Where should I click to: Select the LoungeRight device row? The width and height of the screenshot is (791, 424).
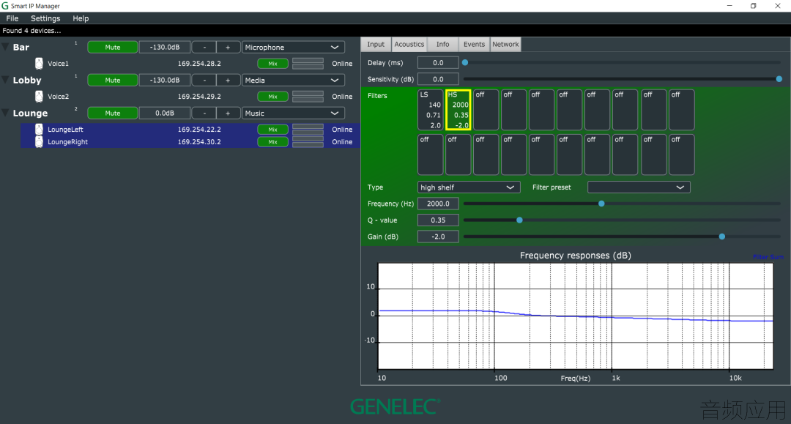(x=190, y=142)
